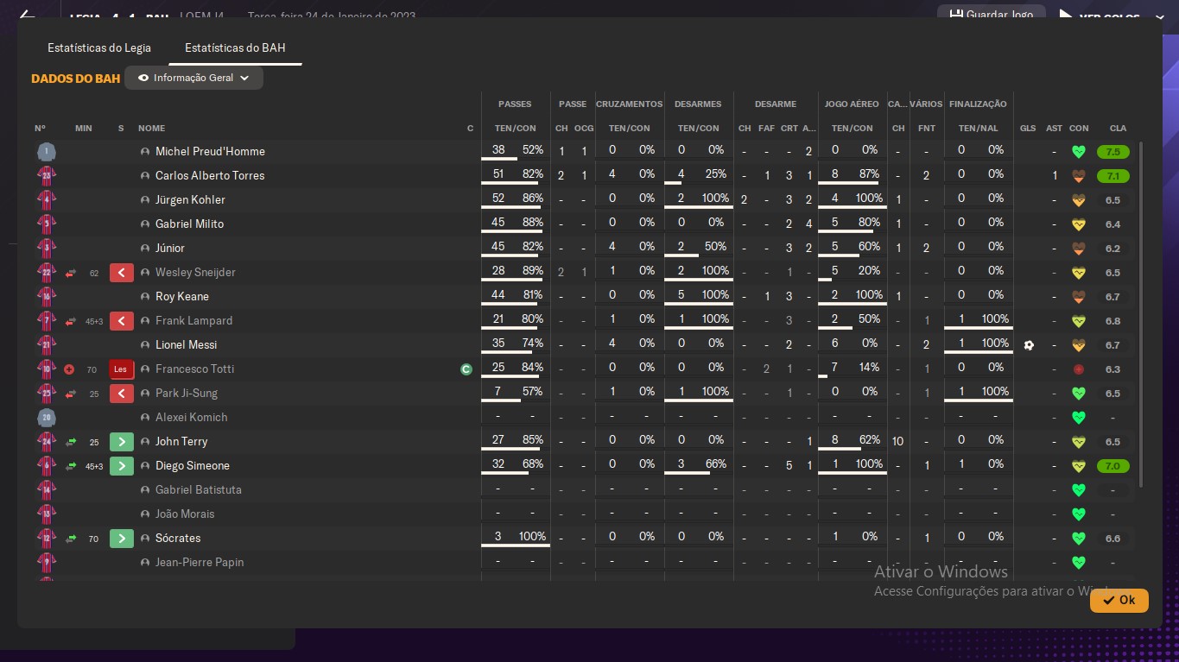
Task: Click the Guardar Jogo button
Action: pos(991,16)
